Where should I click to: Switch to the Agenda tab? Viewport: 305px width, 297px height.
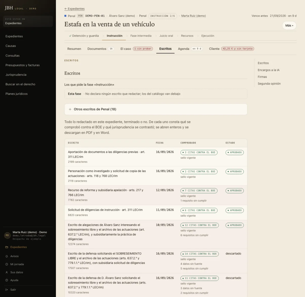point(190,49)
